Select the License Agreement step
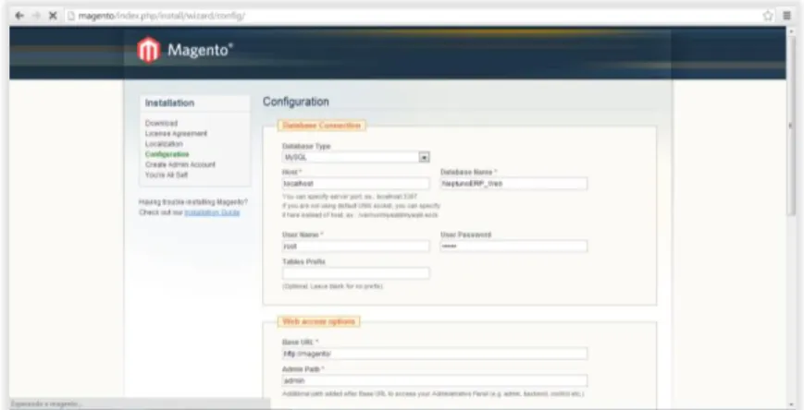804x410 pixels. pos(176,134)
